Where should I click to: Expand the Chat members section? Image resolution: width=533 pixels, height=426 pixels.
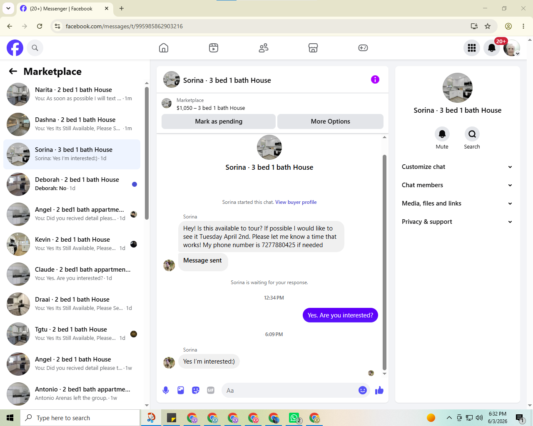457,185
